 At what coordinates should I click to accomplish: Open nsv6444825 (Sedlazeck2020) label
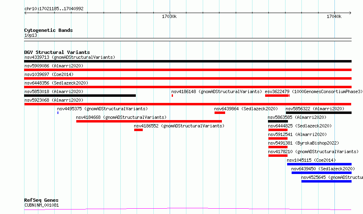click(300, 126)
